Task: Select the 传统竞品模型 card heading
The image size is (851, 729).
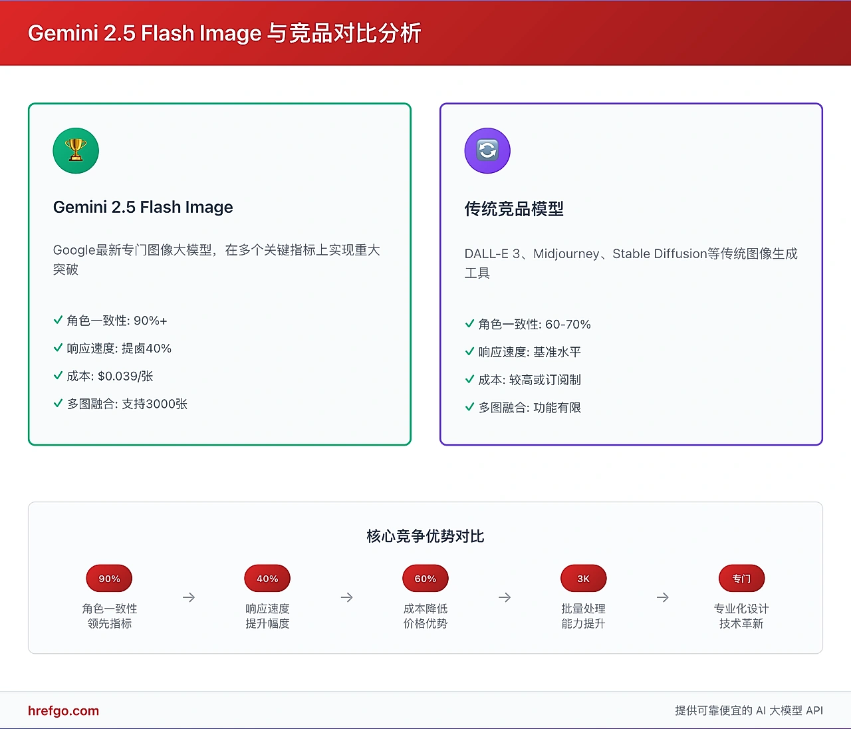Action: pos(514,209)
